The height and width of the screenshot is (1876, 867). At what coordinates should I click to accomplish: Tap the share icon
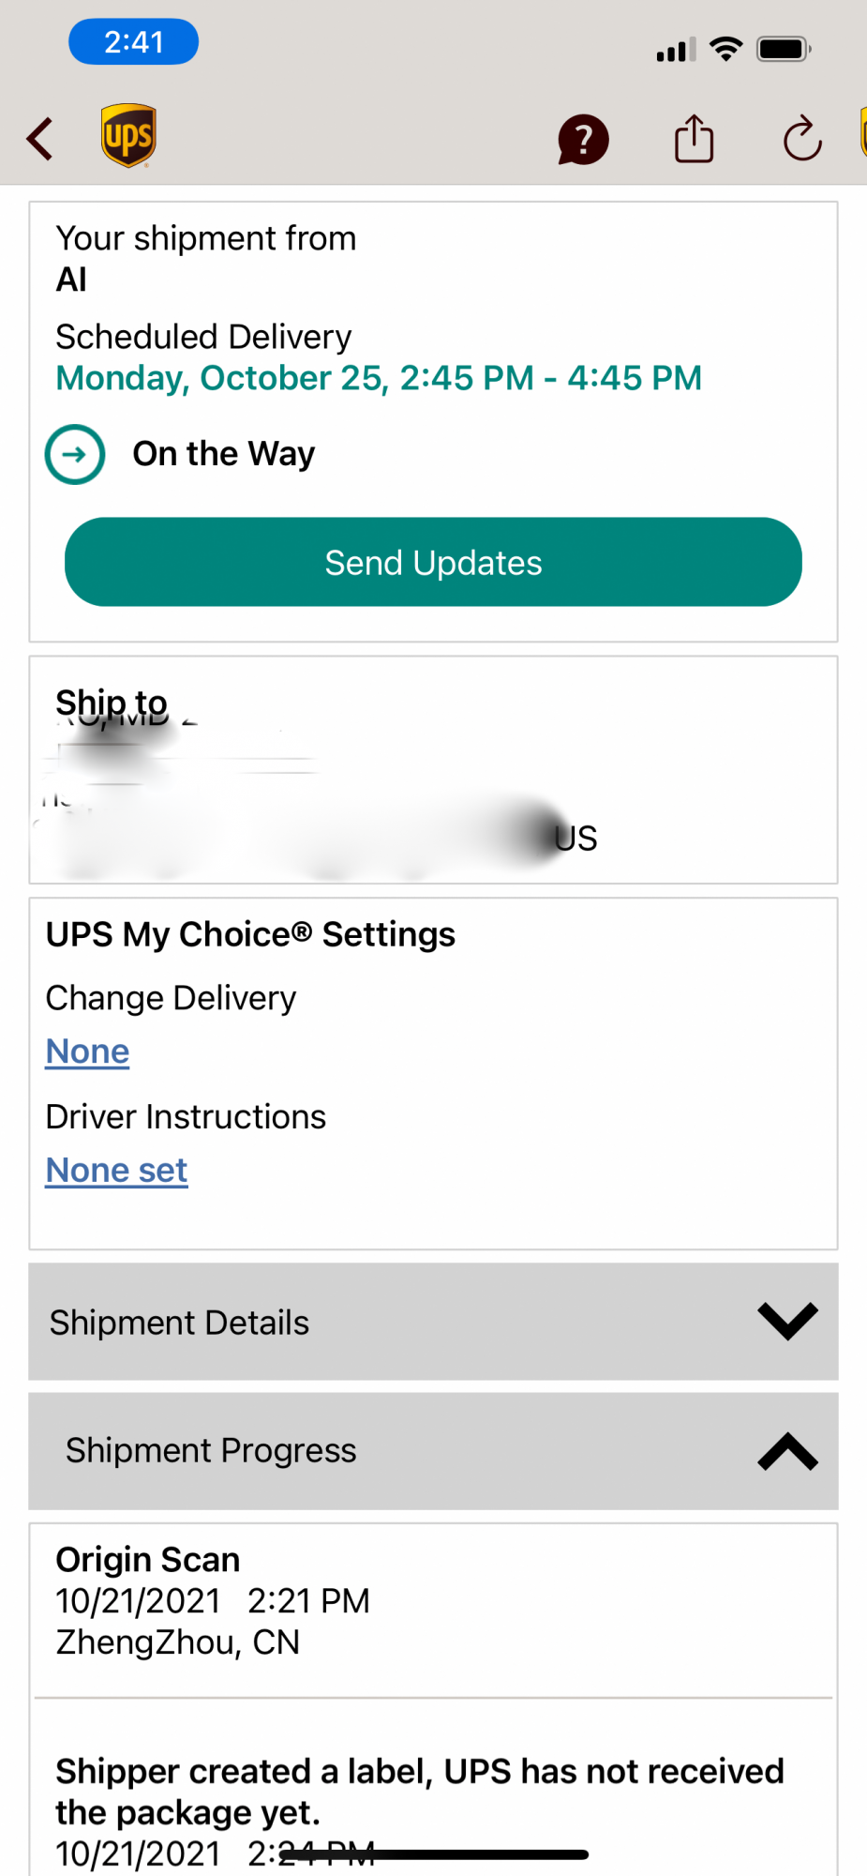click(x=694, y=139)
